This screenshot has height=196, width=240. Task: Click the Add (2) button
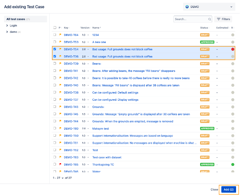(x=228, y=189)
